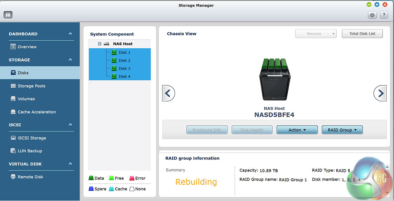Click the Overview icon in sidebar
The width and height of the screenshot is (394, 201).
click(13, 47)
